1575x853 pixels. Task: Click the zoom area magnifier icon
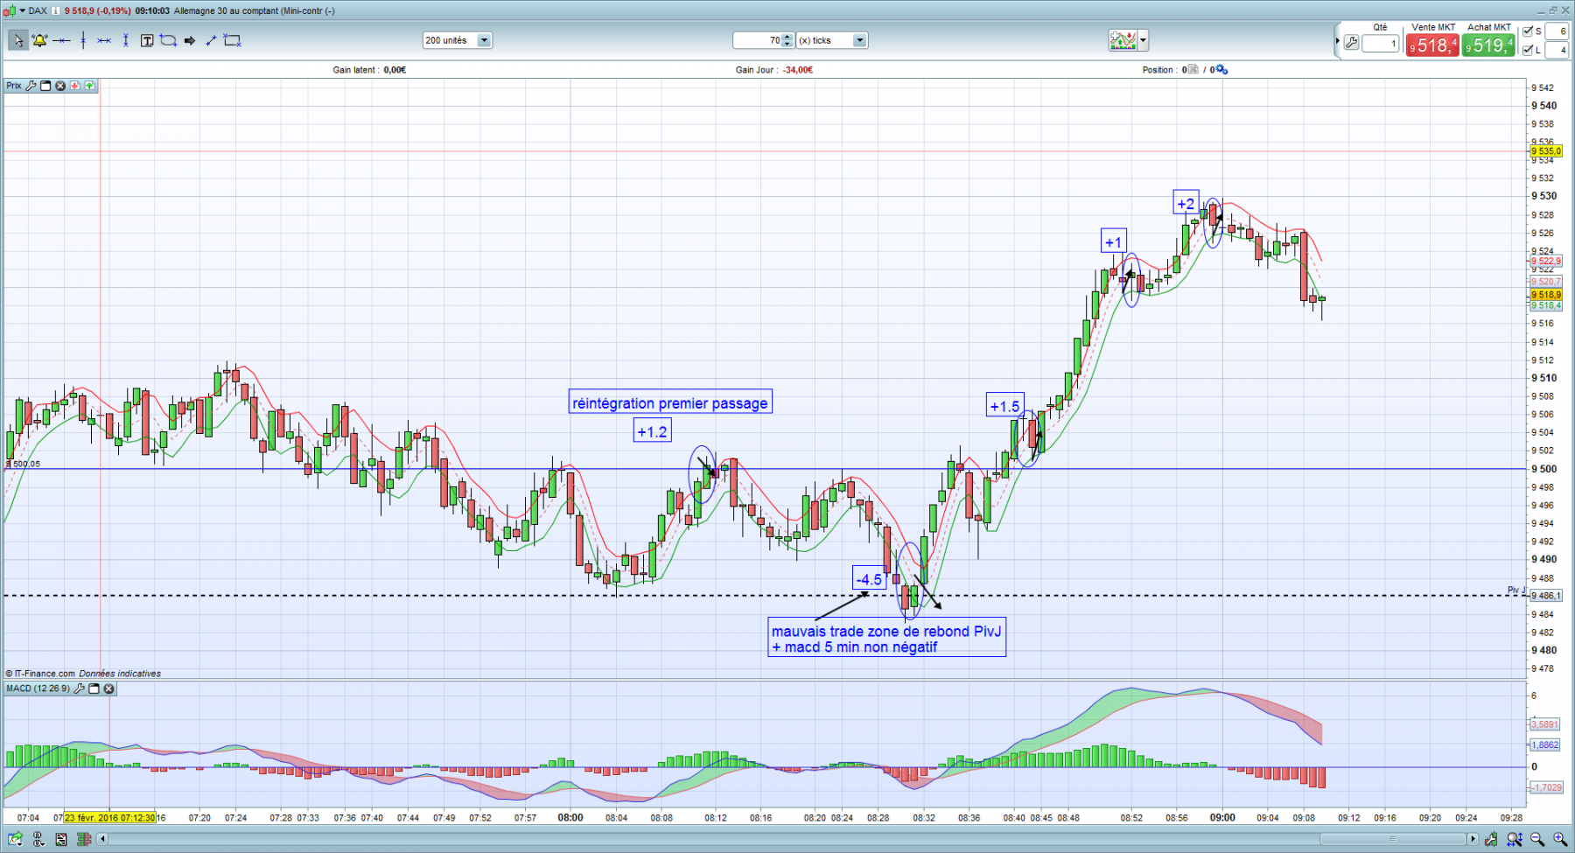(x=1515, y=839)
